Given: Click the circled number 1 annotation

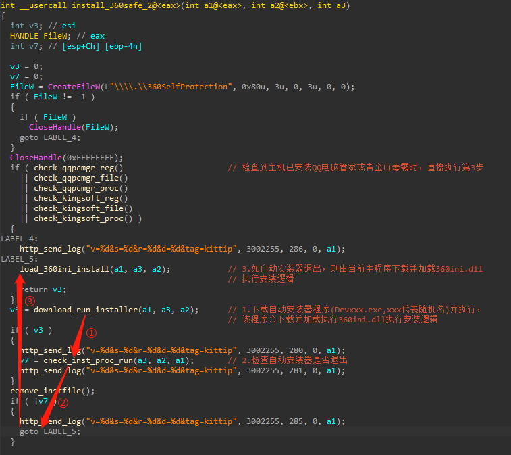Looking at the screenshot, I should pyautogui.click(x=91, y=333).
